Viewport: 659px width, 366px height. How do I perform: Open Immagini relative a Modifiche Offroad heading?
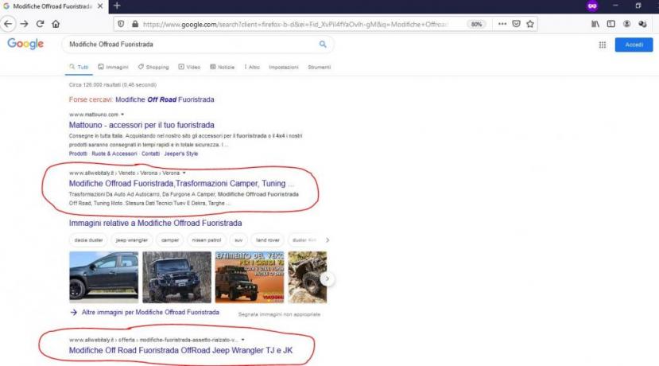click(156, 223)
